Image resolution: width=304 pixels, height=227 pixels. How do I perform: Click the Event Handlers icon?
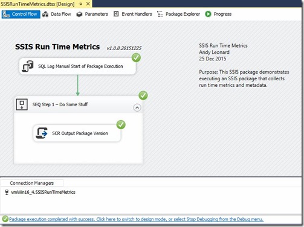116,14
